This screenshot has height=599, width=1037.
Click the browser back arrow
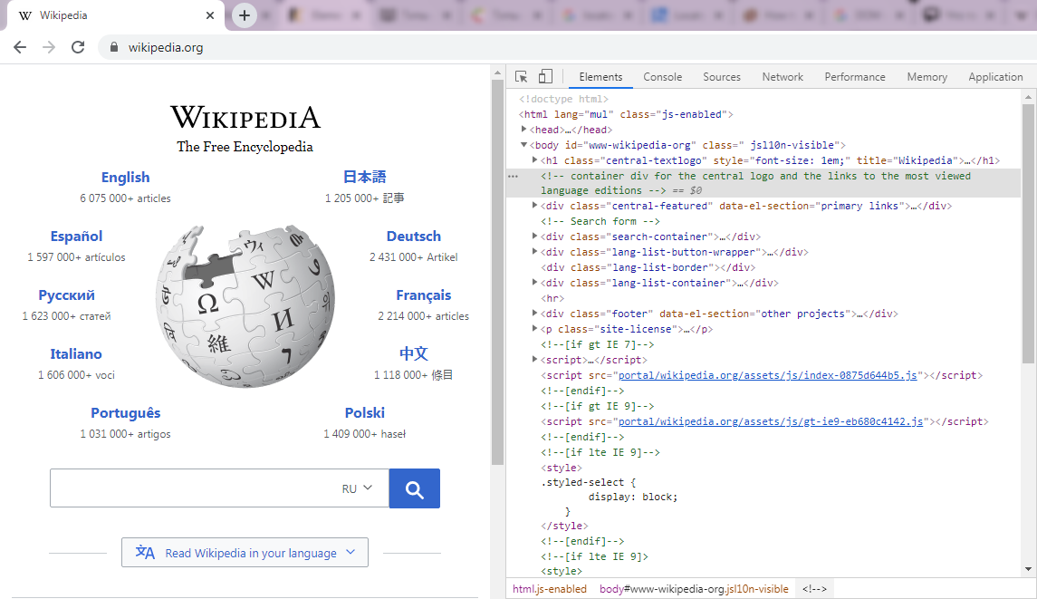tap(20, 47)
